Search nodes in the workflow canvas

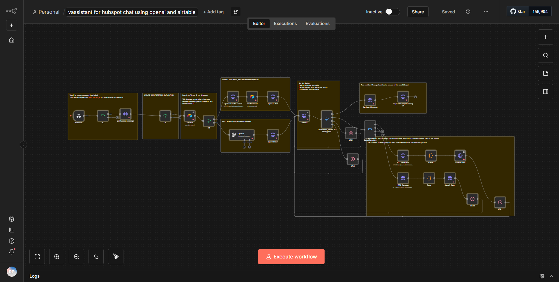coord(545,55)
